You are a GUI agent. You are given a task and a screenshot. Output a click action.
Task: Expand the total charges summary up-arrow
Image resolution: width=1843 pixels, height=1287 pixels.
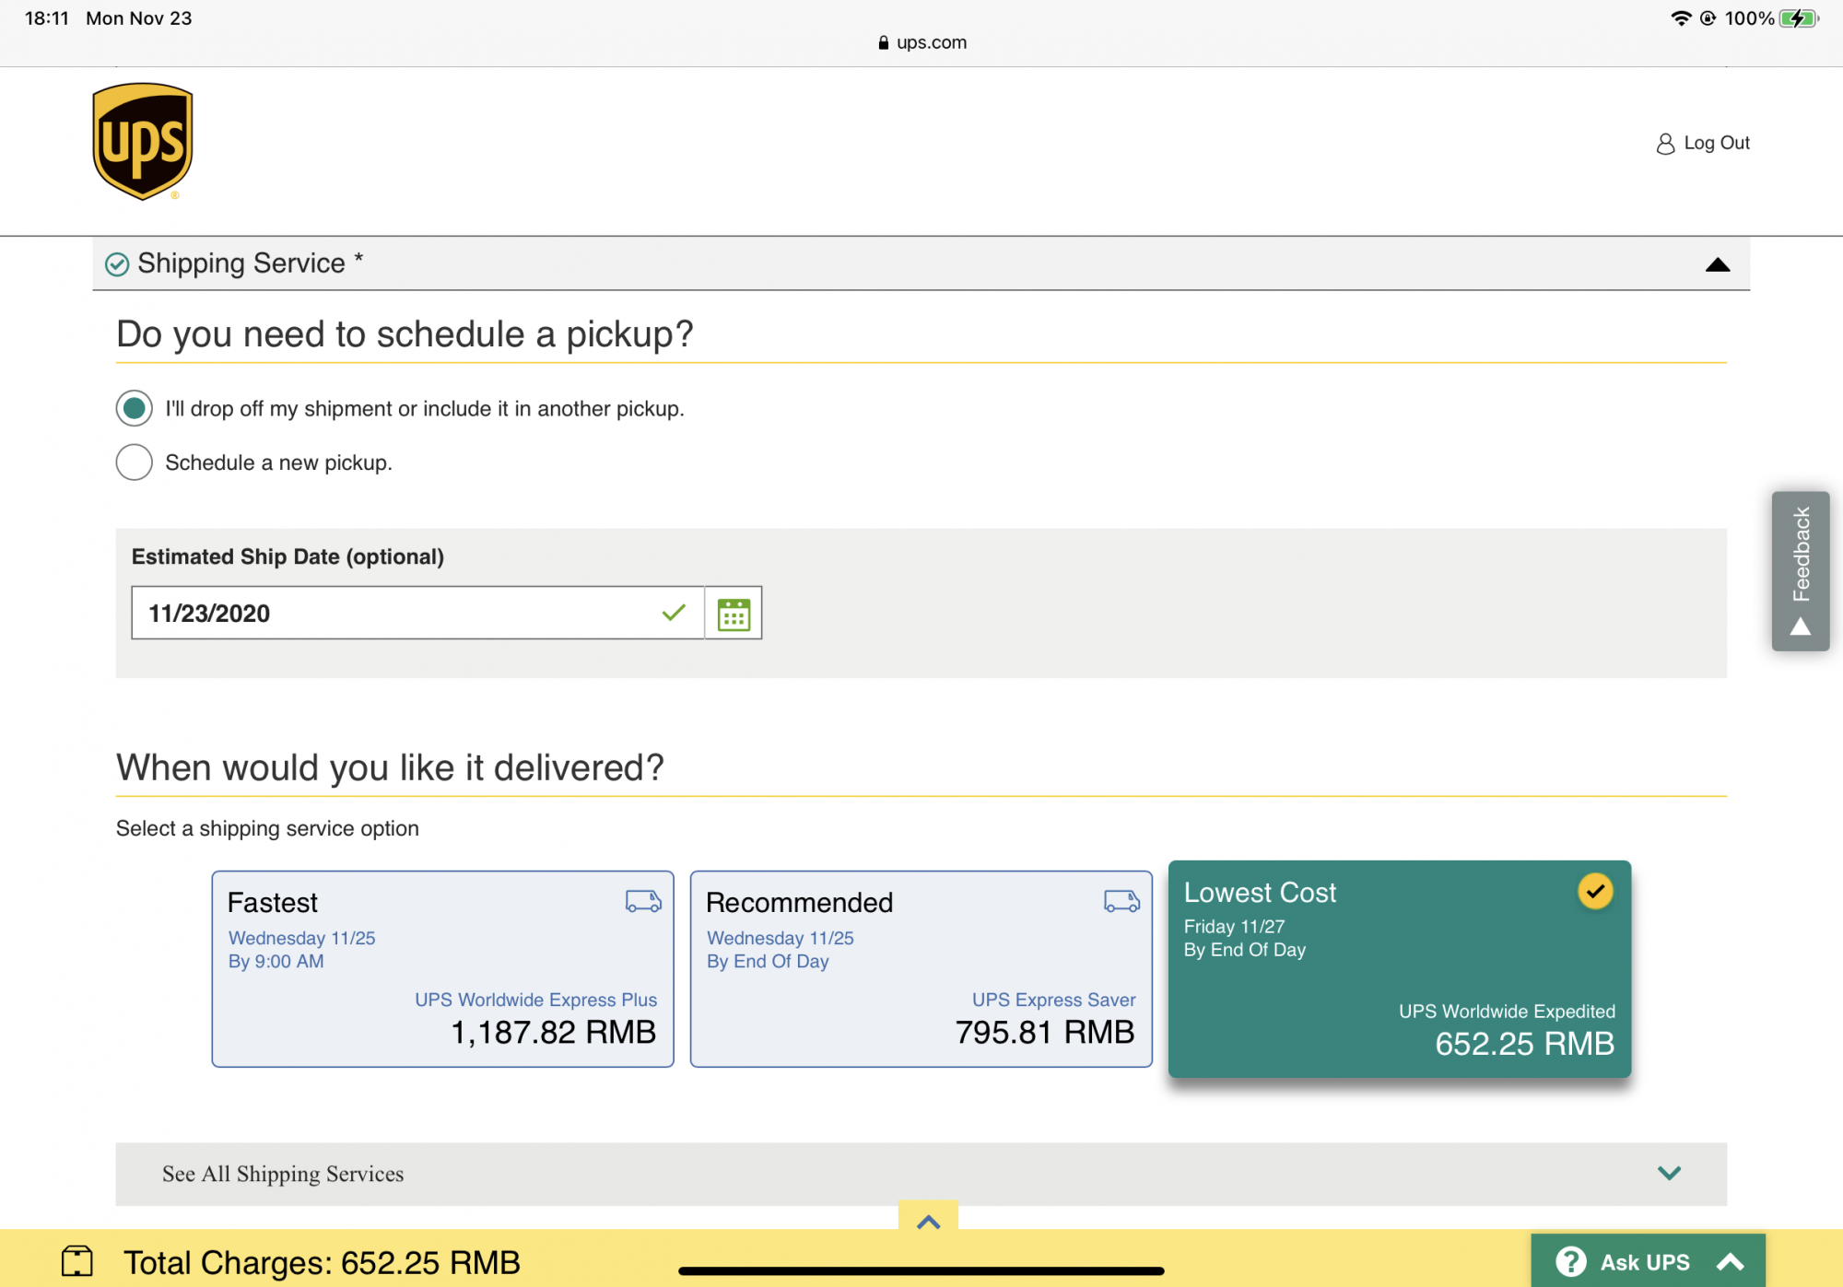tap(928, 1221)
